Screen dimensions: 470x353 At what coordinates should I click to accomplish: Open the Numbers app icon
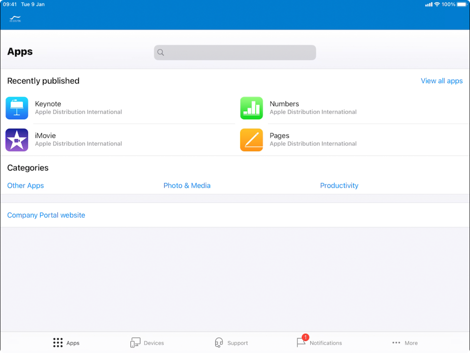(251, 108)
